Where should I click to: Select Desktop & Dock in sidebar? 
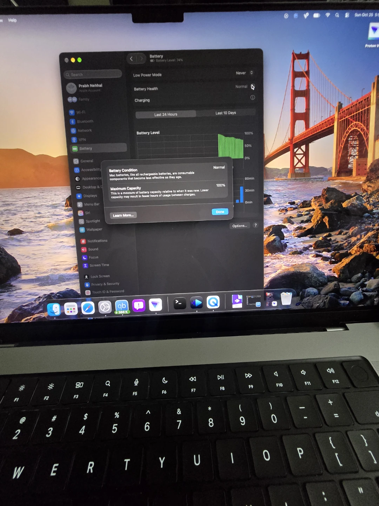click(x=89, y=187)
